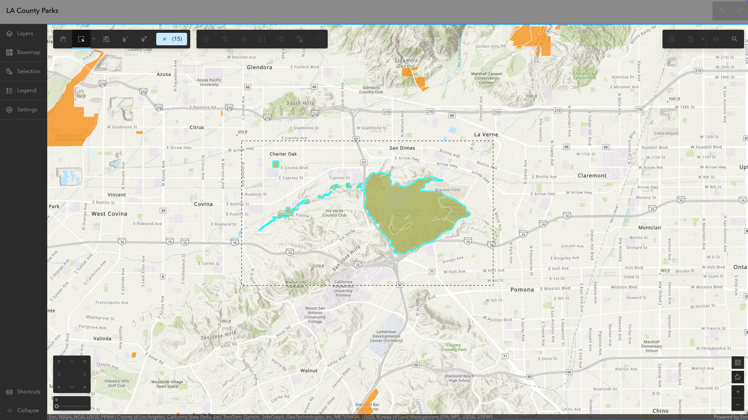
Task: Activate the rectangle selection tool
Action: [x=81, y=39]
